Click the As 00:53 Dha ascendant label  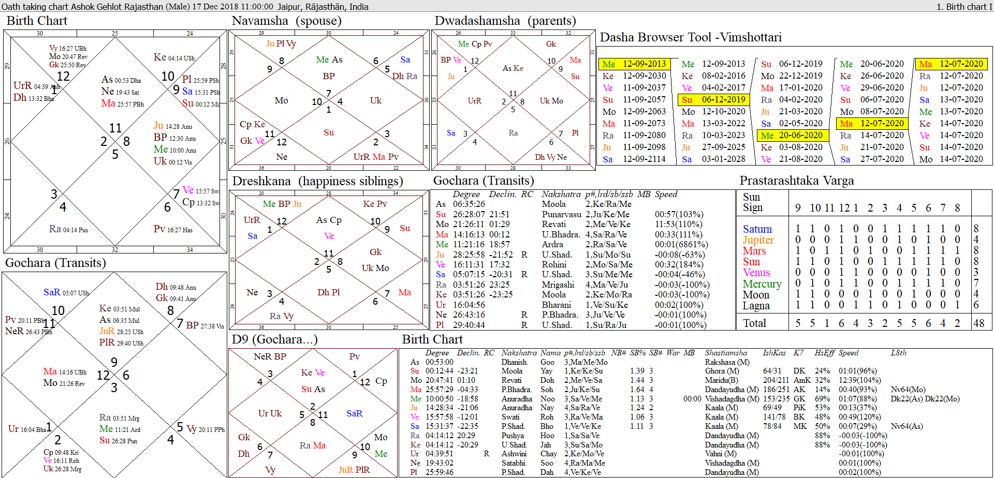[x=121, y=80]
